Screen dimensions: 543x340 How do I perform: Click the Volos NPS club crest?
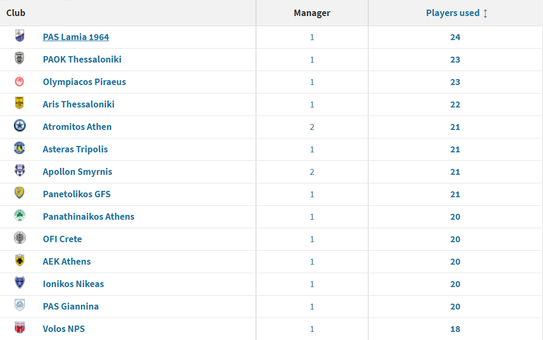(x=20, y=328)
